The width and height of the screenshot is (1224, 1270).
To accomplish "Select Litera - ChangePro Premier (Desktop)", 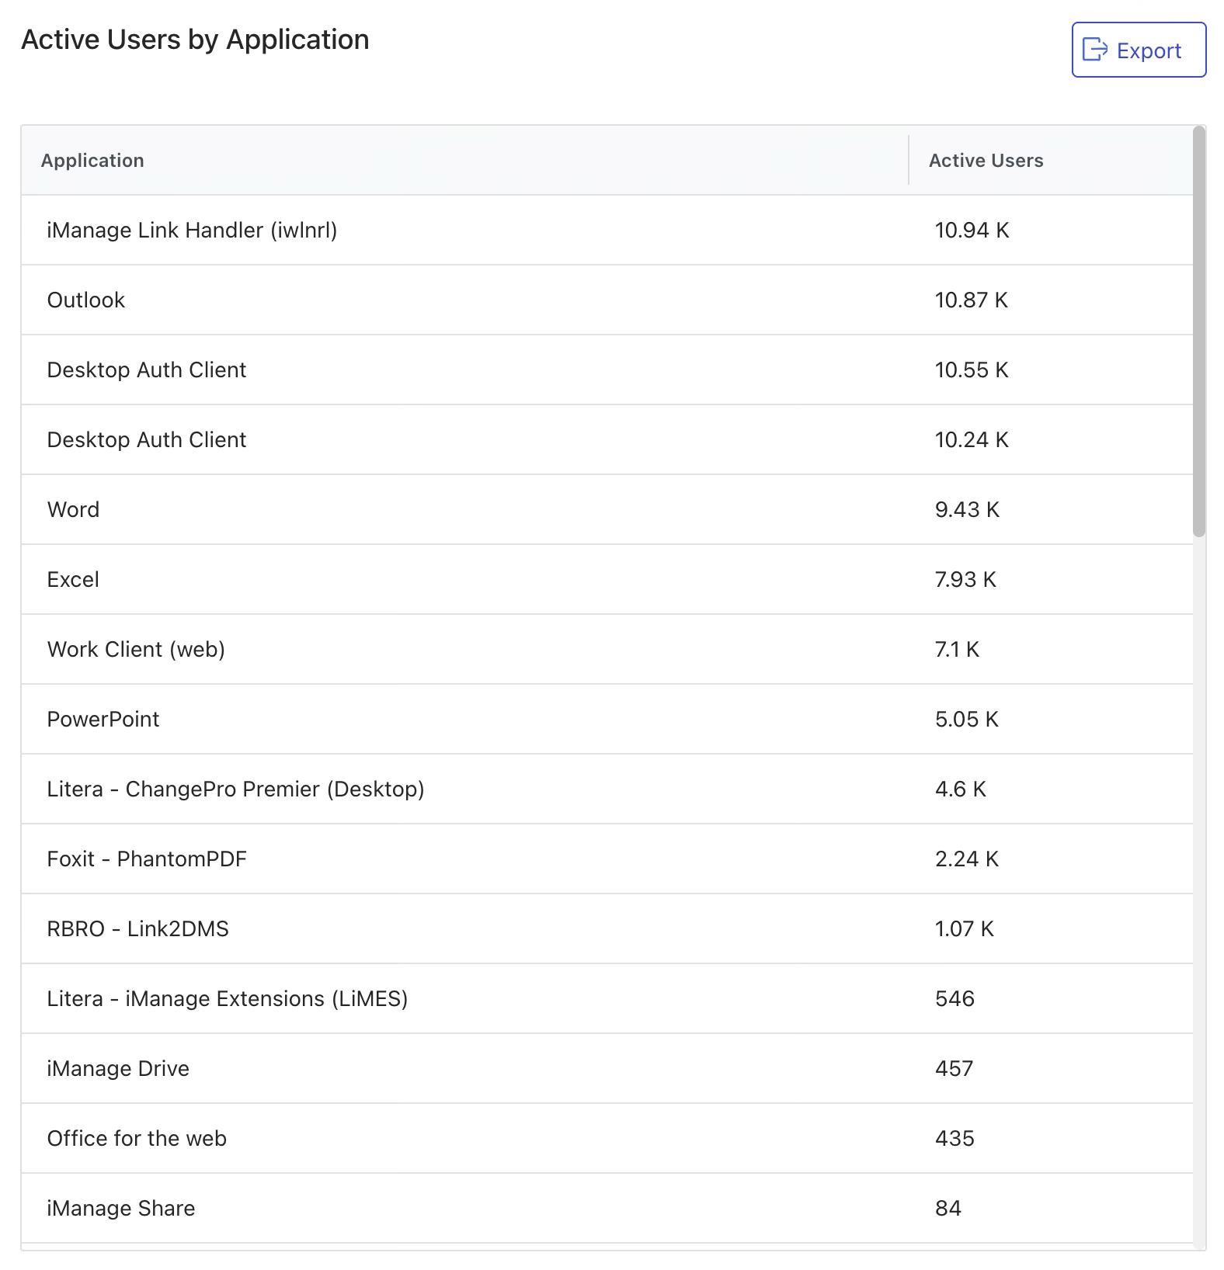I will pyautogui.click(x=235, y=789).
